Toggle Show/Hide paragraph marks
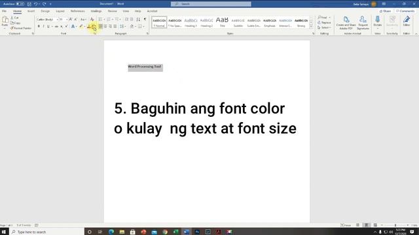 tap(145, 20)
